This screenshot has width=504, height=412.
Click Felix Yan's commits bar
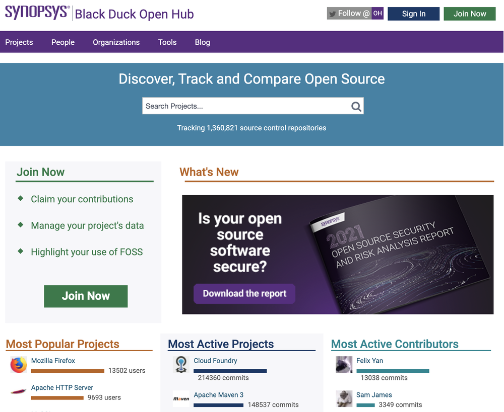tap(393, 371)
